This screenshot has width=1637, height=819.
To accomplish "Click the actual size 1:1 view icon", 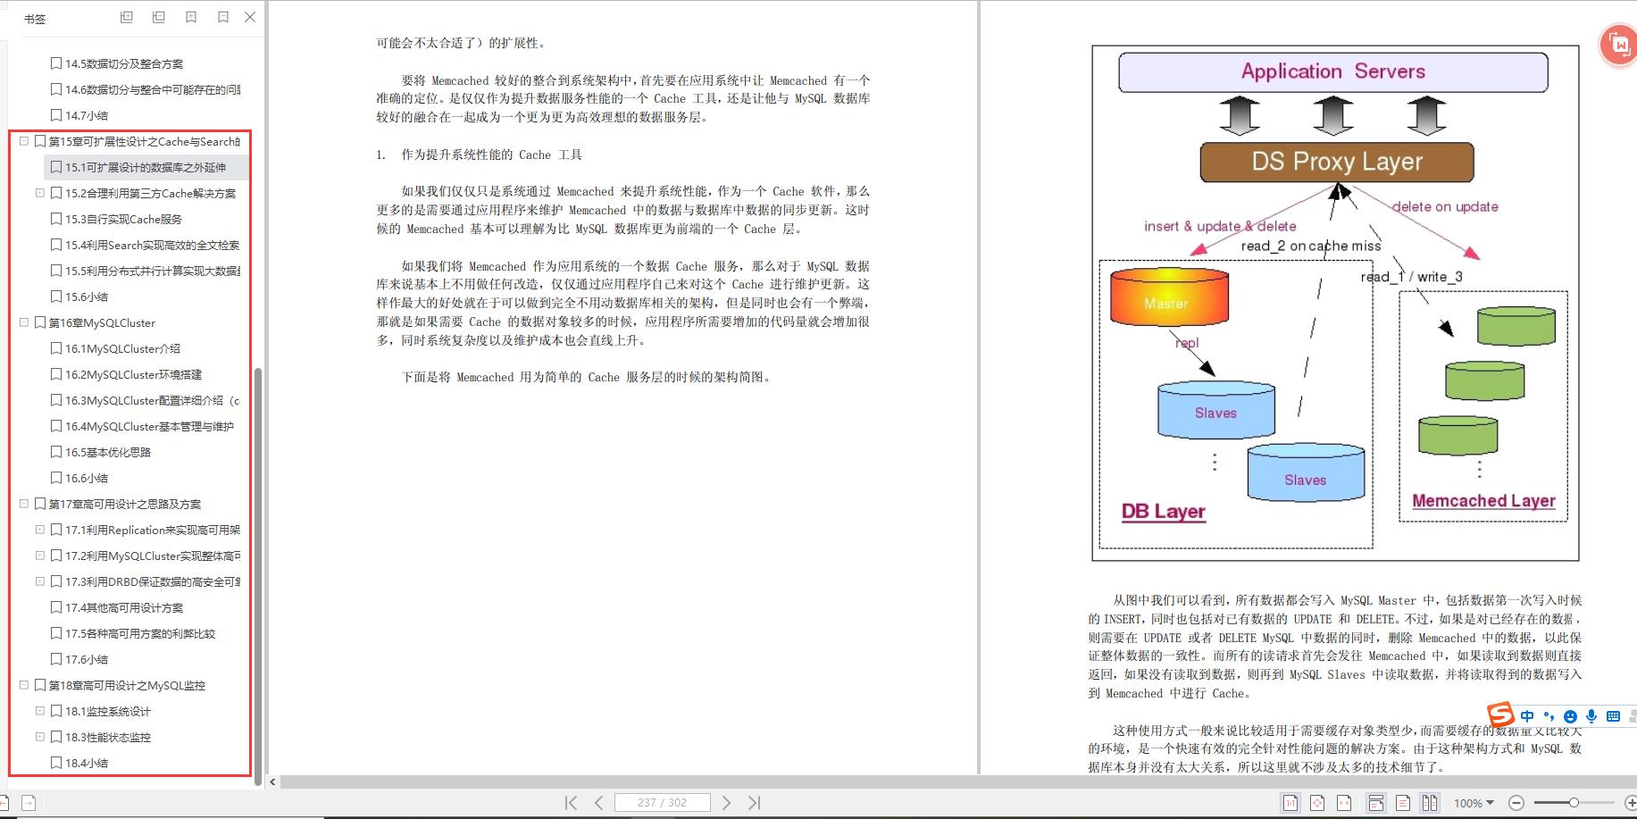I will [1290, 803].
